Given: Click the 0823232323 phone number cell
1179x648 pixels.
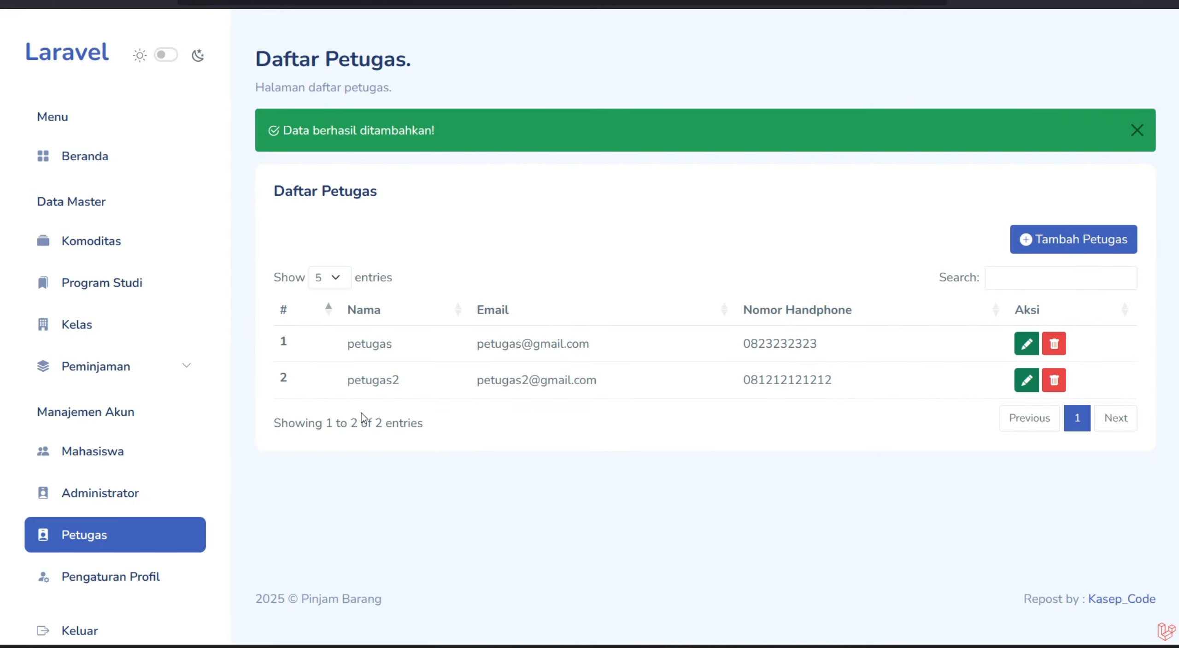Looking at the screenshot, I should click(x=780, y=344).
